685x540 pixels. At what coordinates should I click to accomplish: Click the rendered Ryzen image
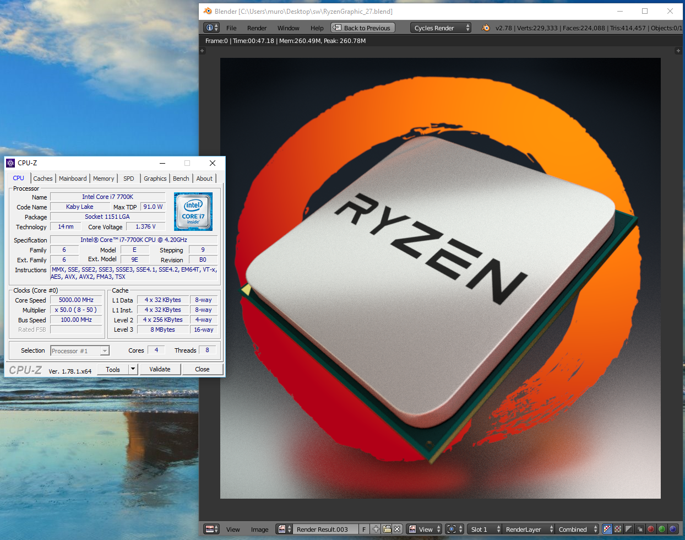(x=441, y=278)
